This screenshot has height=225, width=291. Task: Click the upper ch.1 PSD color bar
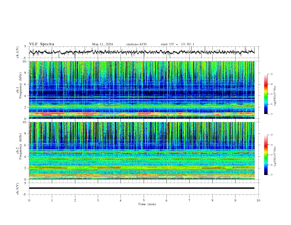coord(266,94)
